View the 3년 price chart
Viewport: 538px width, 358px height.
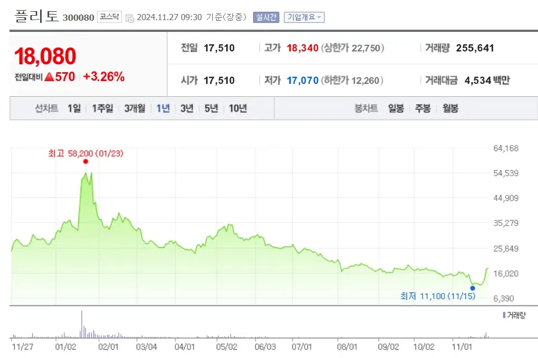[186, 108]
